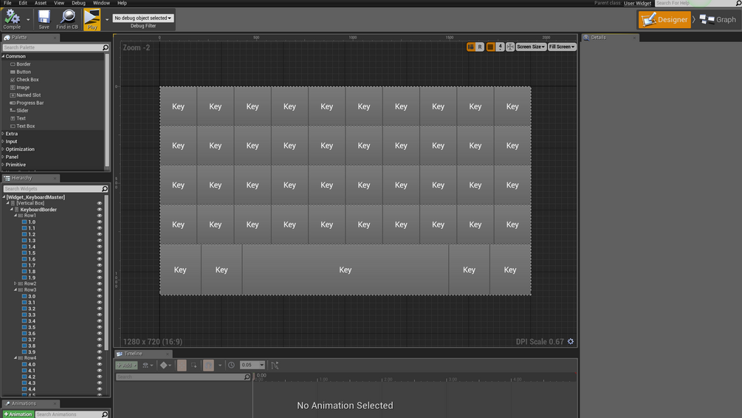Toggle visibility of widget 3.4
Screen dimensions: 742x418
(x=100, y=321)
